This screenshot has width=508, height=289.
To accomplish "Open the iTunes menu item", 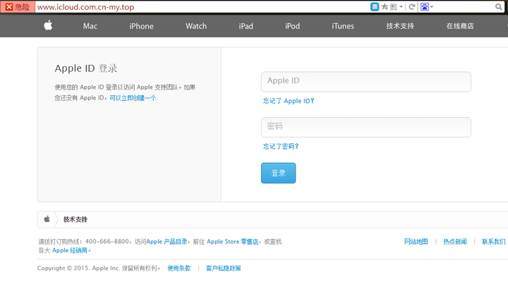I will point(343,26).
